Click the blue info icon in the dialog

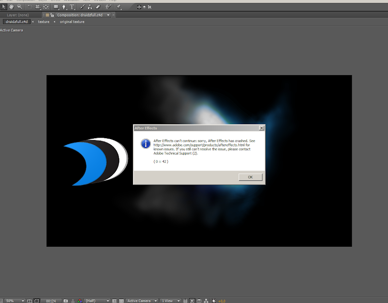145,144
